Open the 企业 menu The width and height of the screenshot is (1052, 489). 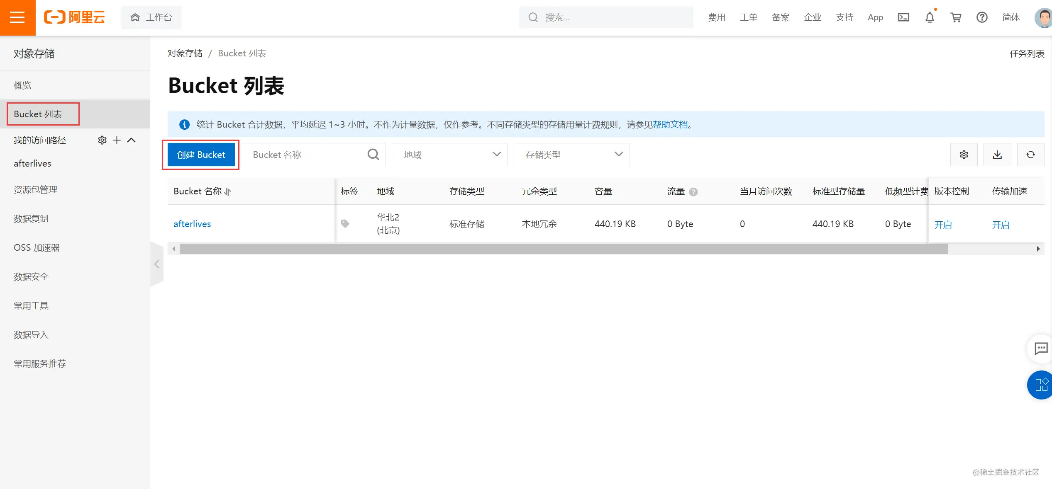pos(813,17)
